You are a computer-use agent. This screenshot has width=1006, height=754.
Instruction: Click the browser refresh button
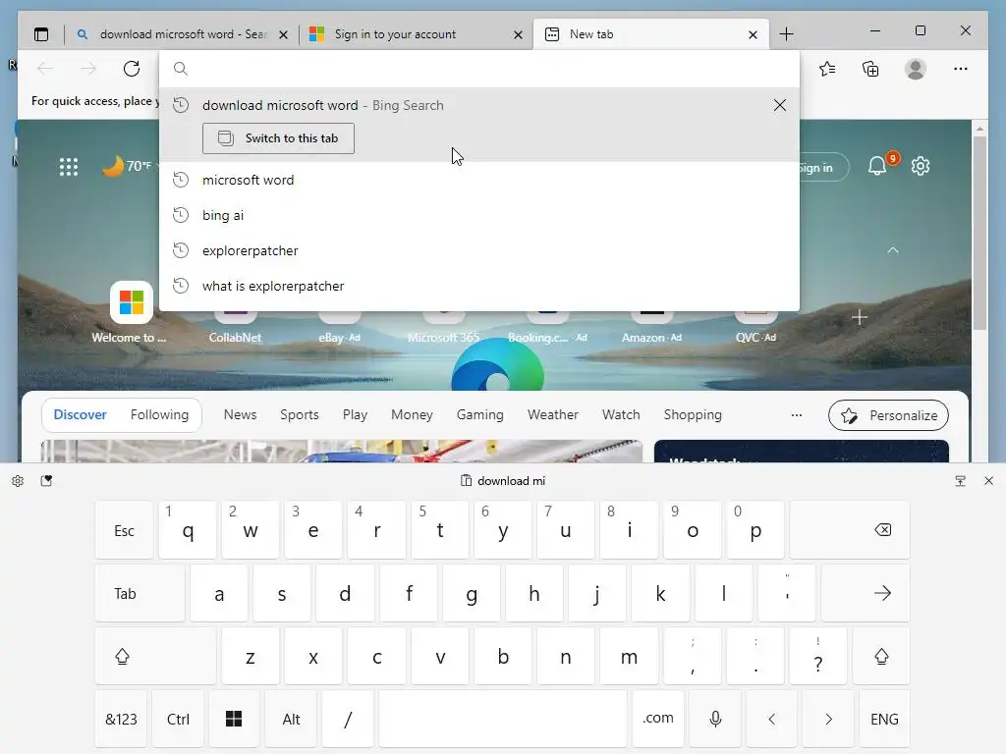132,69
